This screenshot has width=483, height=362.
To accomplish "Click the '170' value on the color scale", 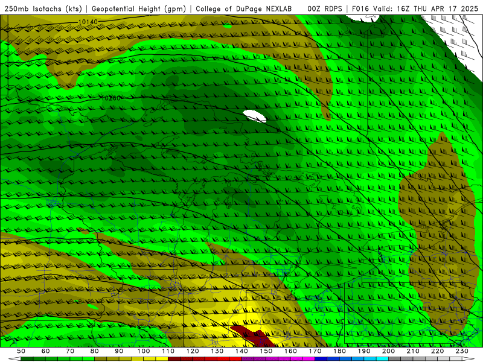I will pos(315,351).
